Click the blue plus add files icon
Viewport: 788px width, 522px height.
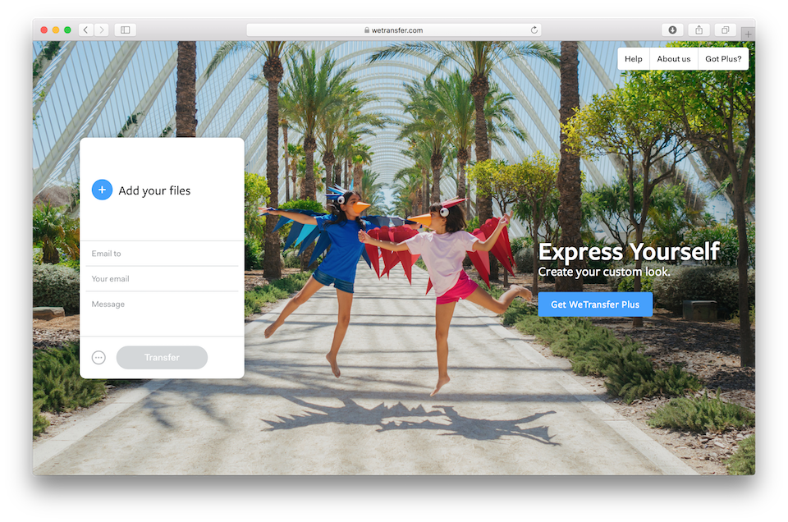pyautogui.click(x=102, y=190)
